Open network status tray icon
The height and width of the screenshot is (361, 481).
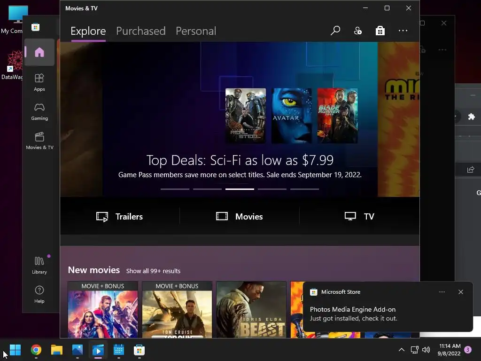(414, 350)
